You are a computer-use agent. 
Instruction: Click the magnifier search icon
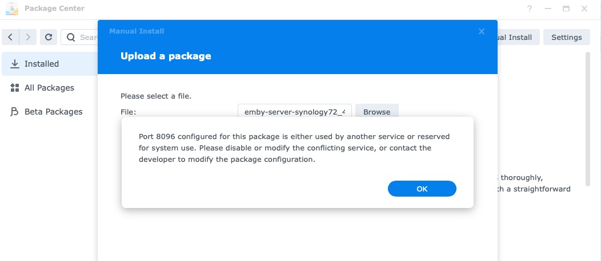(71, 37)
